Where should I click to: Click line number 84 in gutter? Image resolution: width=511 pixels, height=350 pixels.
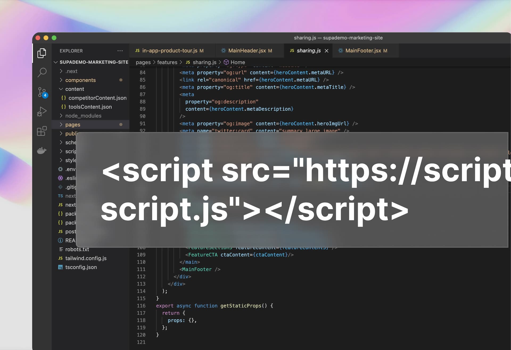click(x=142, y=73)
